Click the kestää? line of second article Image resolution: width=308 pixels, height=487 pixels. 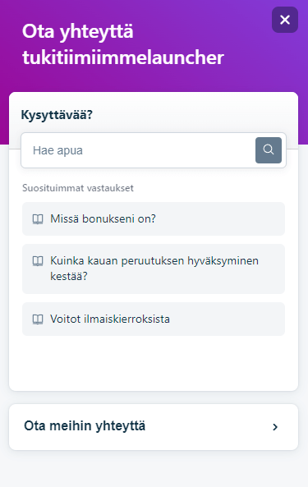tap(69, 276)
